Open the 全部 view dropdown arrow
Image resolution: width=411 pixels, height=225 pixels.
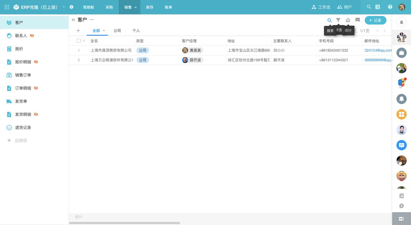[x=104, y=31]
